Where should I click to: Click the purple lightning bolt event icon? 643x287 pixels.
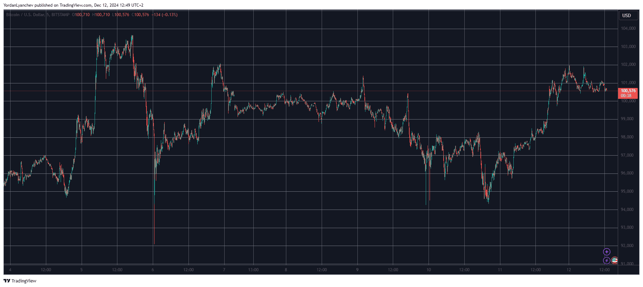[607, 260]
